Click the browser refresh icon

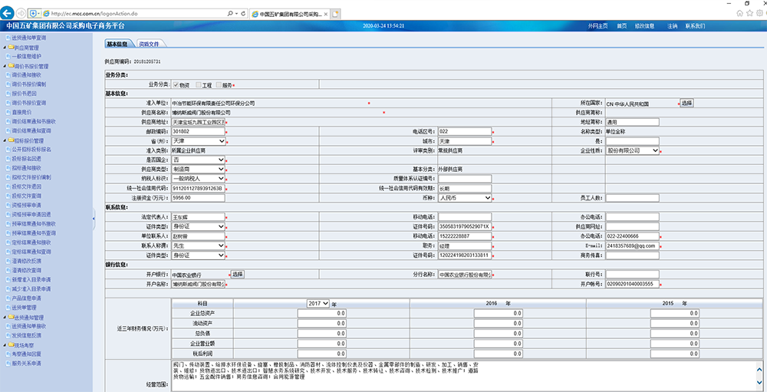pyautogui.click(x=243, y=14)
